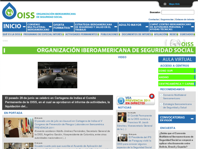Click the OISS breadcrumb text
This screenshot has width=198, height=149.
pos(5,41)
